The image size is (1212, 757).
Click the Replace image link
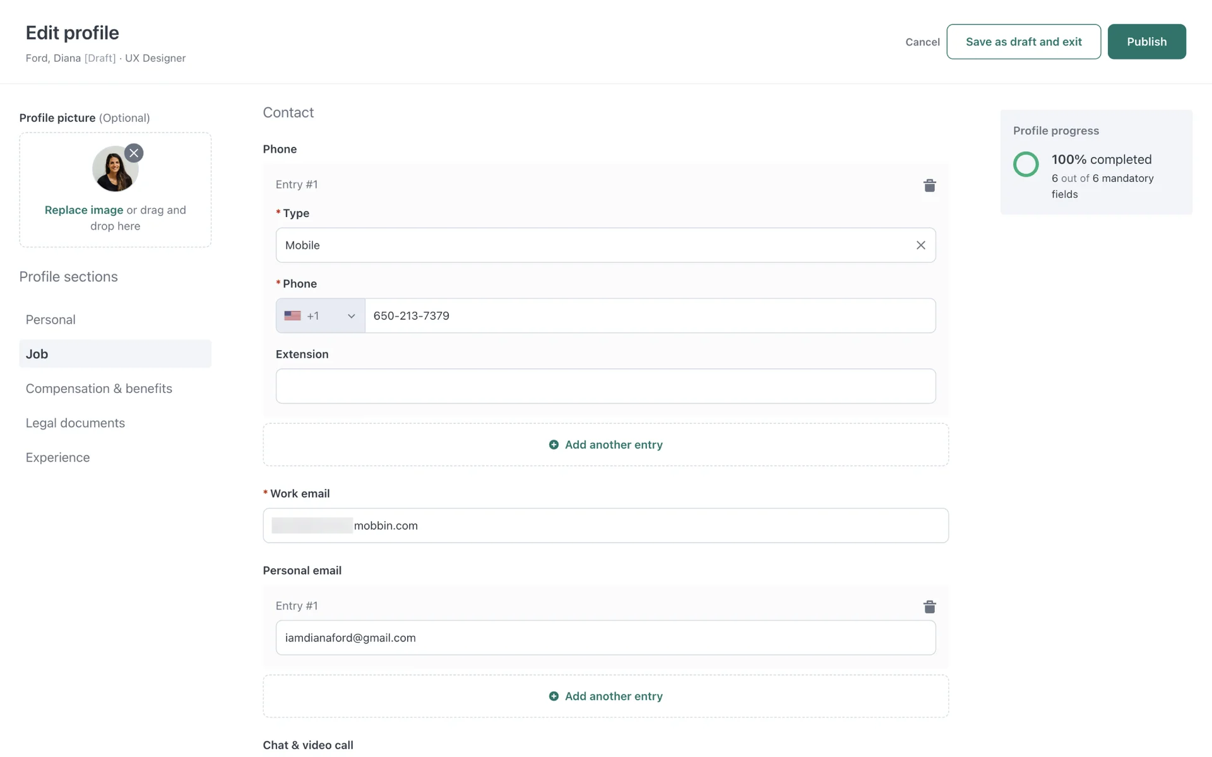click(84, 210)
